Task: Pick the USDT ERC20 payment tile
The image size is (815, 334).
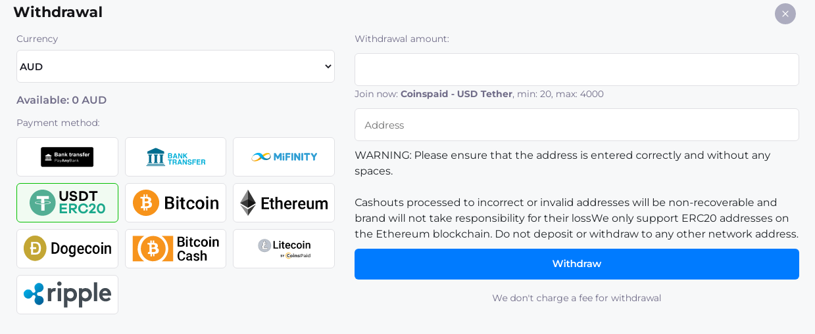Action: click(x=67, y=203)
